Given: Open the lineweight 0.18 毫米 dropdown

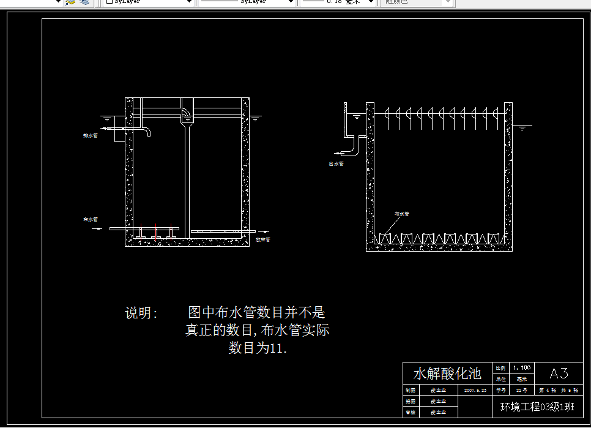Looking at the screenshot, I should 338,2.
